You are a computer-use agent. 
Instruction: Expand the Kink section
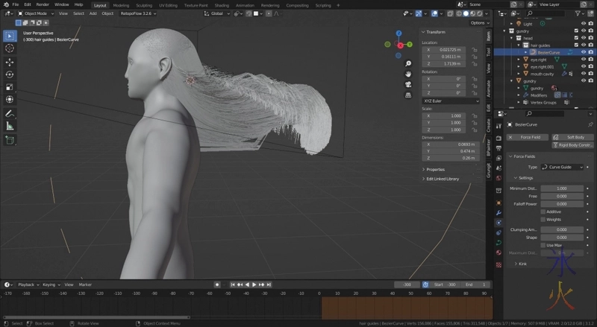522,263
